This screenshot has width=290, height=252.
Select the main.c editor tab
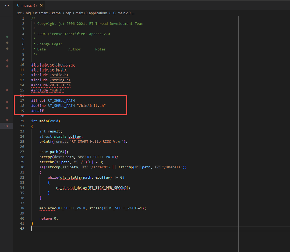pos(30,6)
